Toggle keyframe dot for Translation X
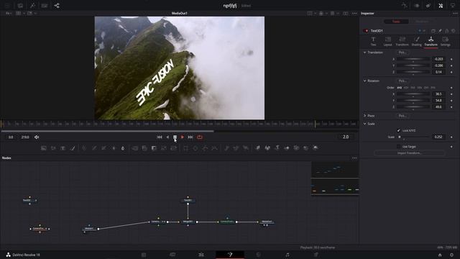This screenshot has width=460, height=259. point(451,59)
